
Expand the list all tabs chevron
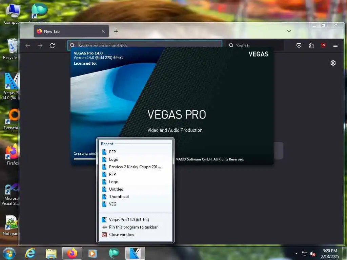pyautogui.click(x=289, y=31)
